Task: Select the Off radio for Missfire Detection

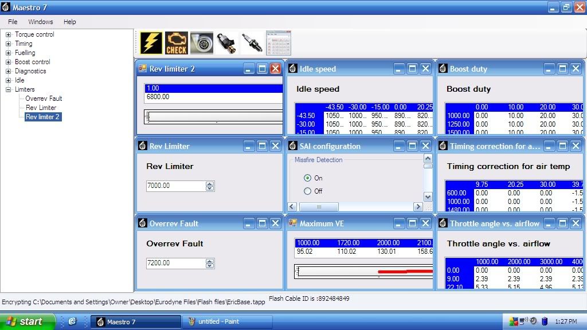Action: click(307, 191)
